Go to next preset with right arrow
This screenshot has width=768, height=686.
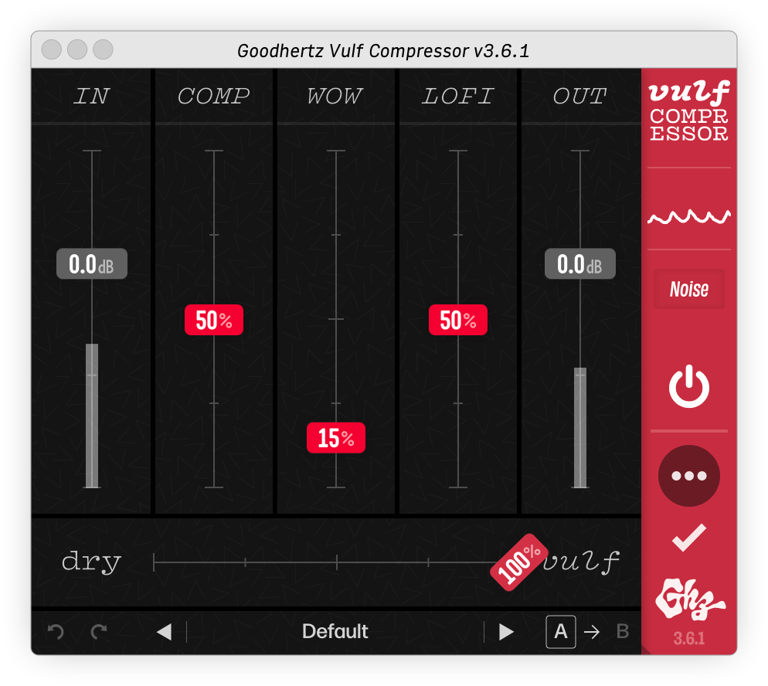[x=506, y=632]
